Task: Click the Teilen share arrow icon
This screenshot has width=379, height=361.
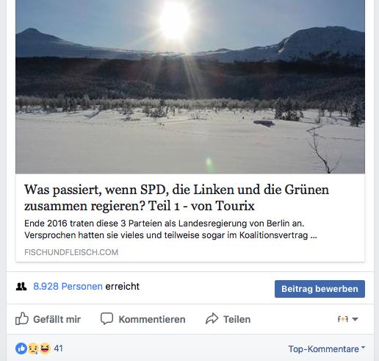Action: click(x=212, y=318)
